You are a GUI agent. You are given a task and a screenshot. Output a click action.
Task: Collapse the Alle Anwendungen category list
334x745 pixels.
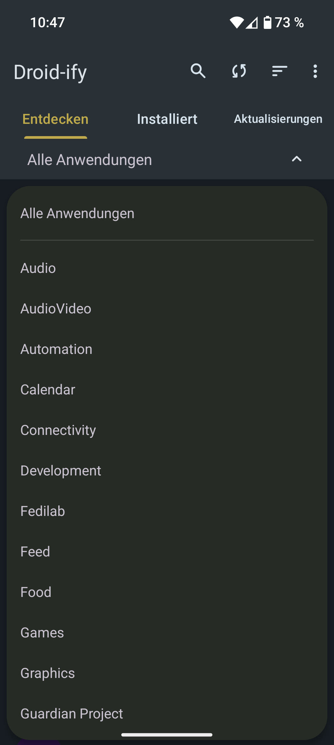[296, 159]
